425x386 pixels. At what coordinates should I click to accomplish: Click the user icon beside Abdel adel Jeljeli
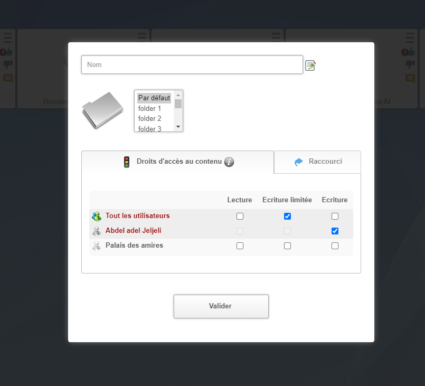click(96, 231)
